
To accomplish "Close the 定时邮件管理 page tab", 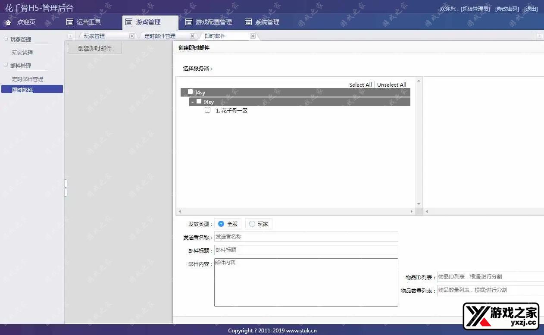I will pos(192,36).
